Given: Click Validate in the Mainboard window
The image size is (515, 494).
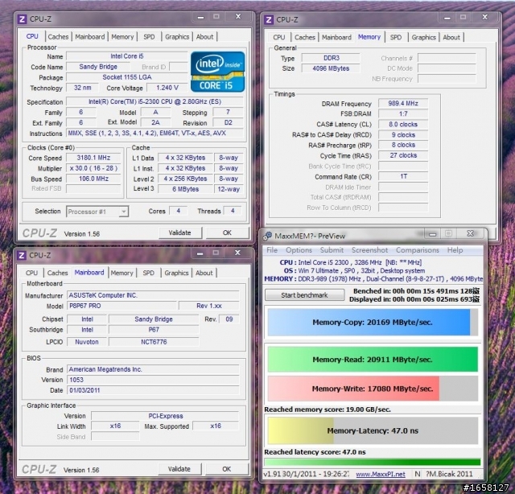Looking at the screenshot, I should click(179, 469).
